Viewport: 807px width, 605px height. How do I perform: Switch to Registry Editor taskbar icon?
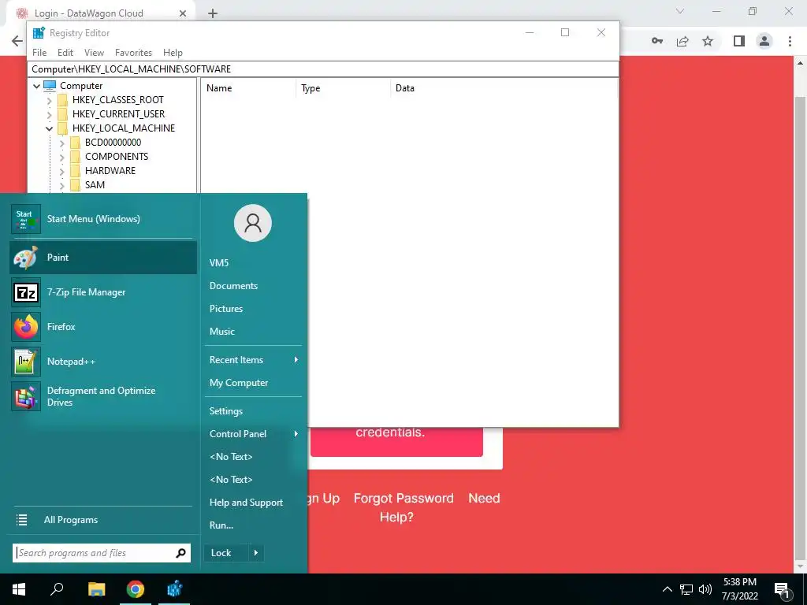pos(174,589)
